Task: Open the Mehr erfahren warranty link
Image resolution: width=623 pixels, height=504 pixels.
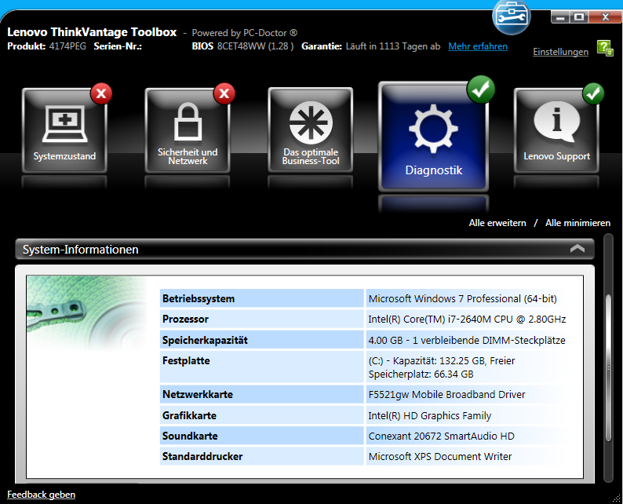Action: [478, 46]
